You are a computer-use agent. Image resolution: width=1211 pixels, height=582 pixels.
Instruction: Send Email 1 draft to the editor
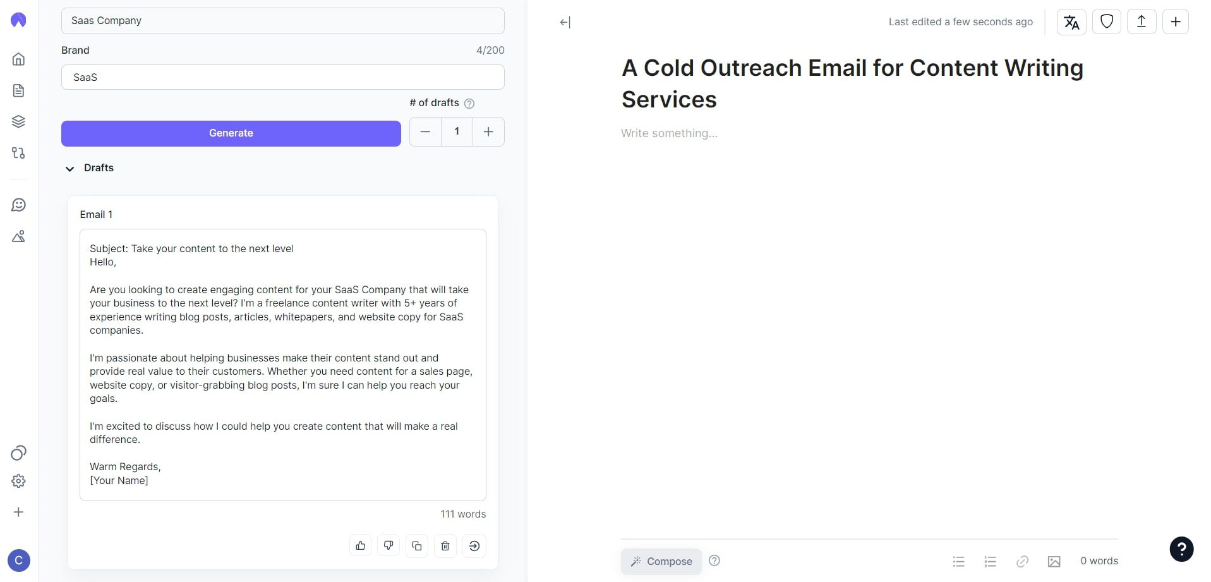[x=474, y=545]
